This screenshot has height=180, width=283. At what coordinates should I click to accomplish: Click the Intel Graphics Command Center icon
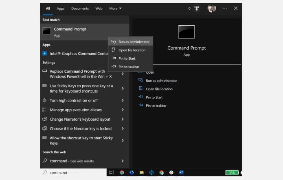[x=44, y=53]
